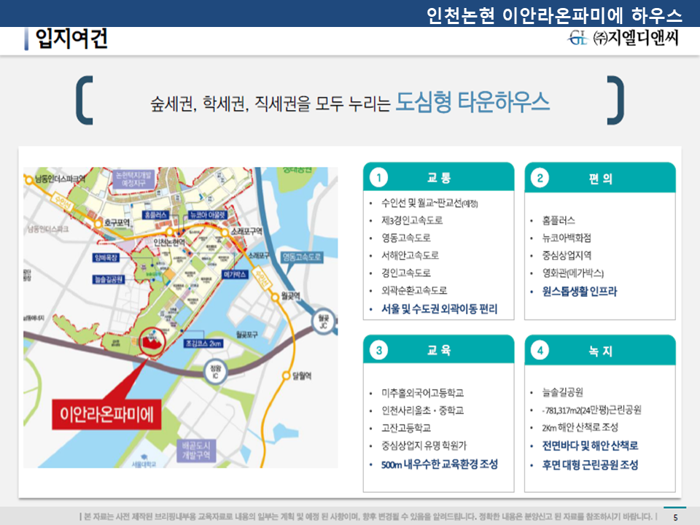Click the footer disclaimer text
The image size is (700, 525).
coord(368,516)
